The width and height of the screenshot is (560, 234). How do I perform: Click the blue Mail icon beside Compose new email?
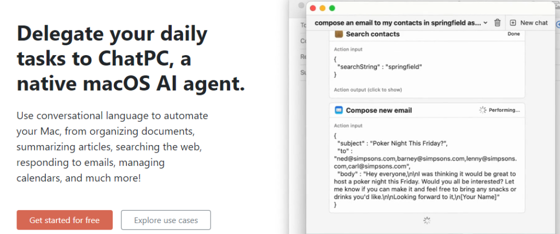[339, 110]
